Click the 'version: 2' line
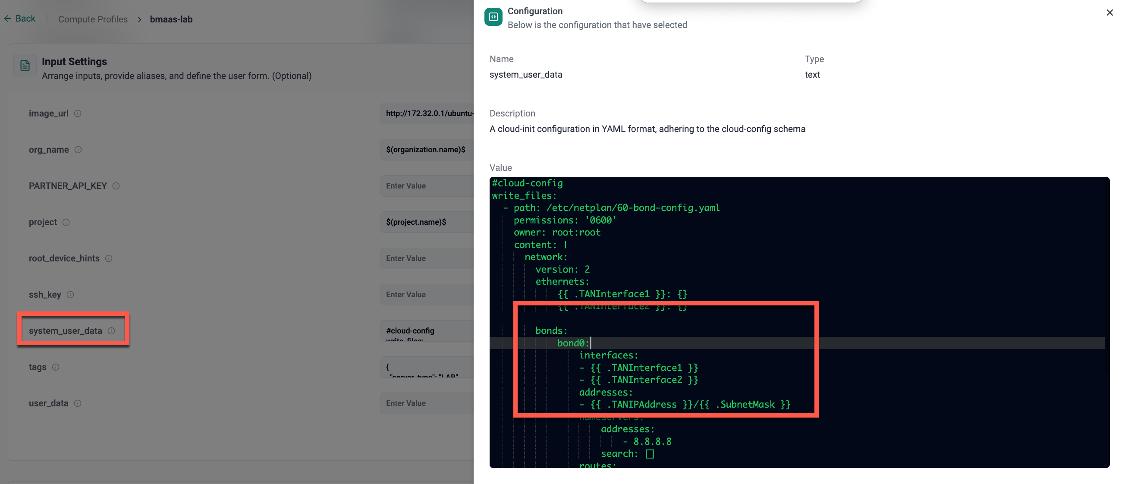The image size is (1125, 484). [562, 270]
